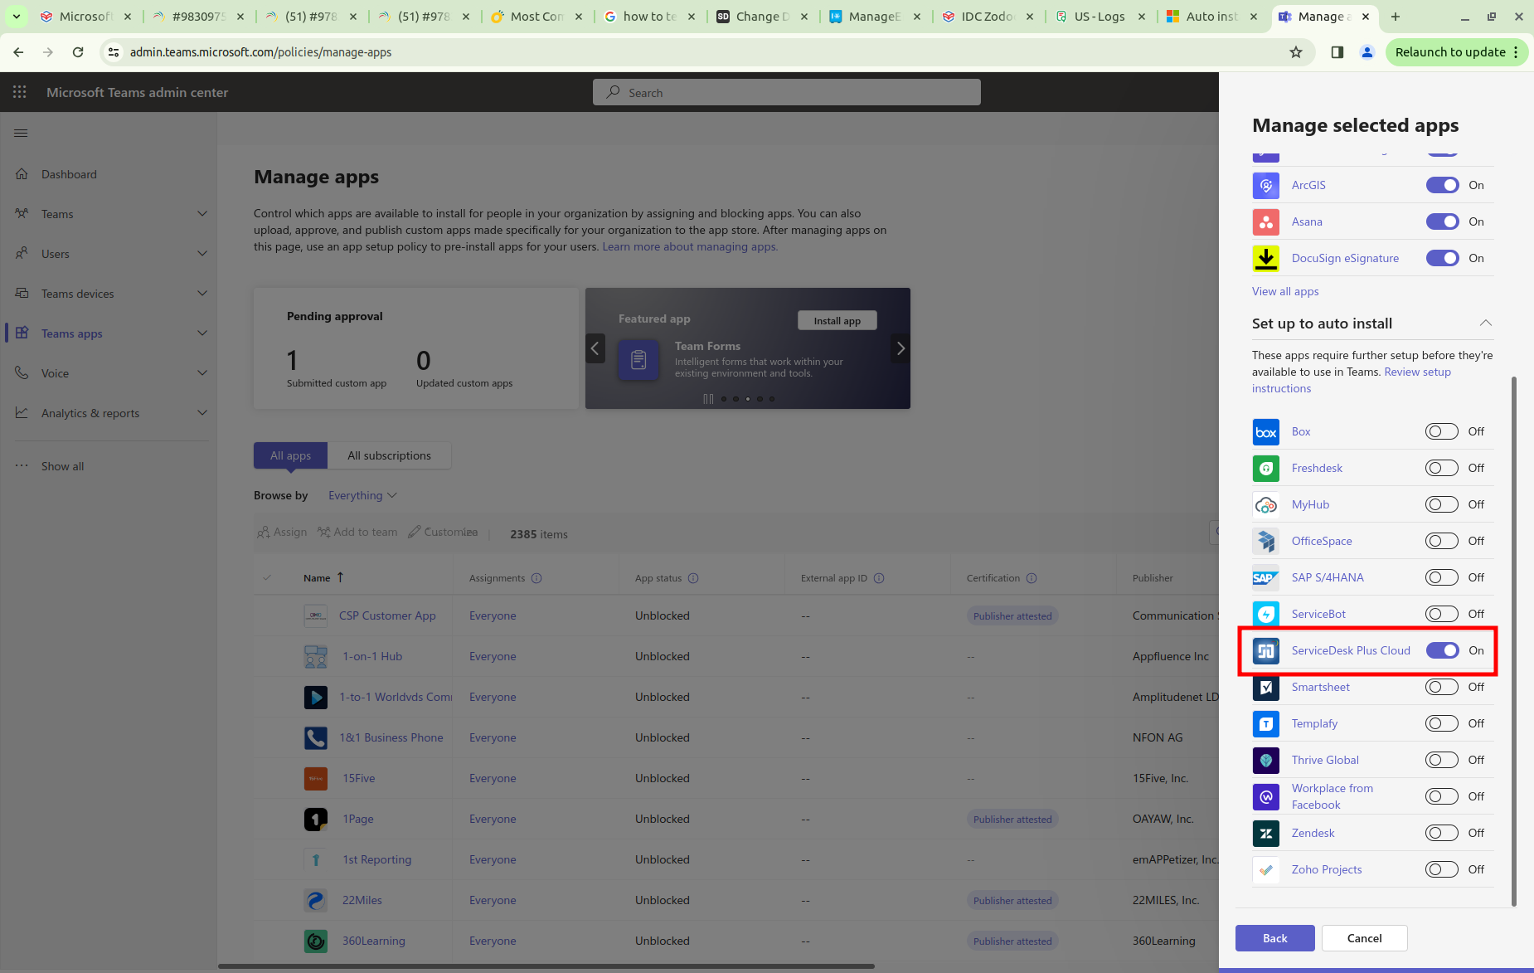Open the SAP S/4HANA app icon

point(1265,577)
